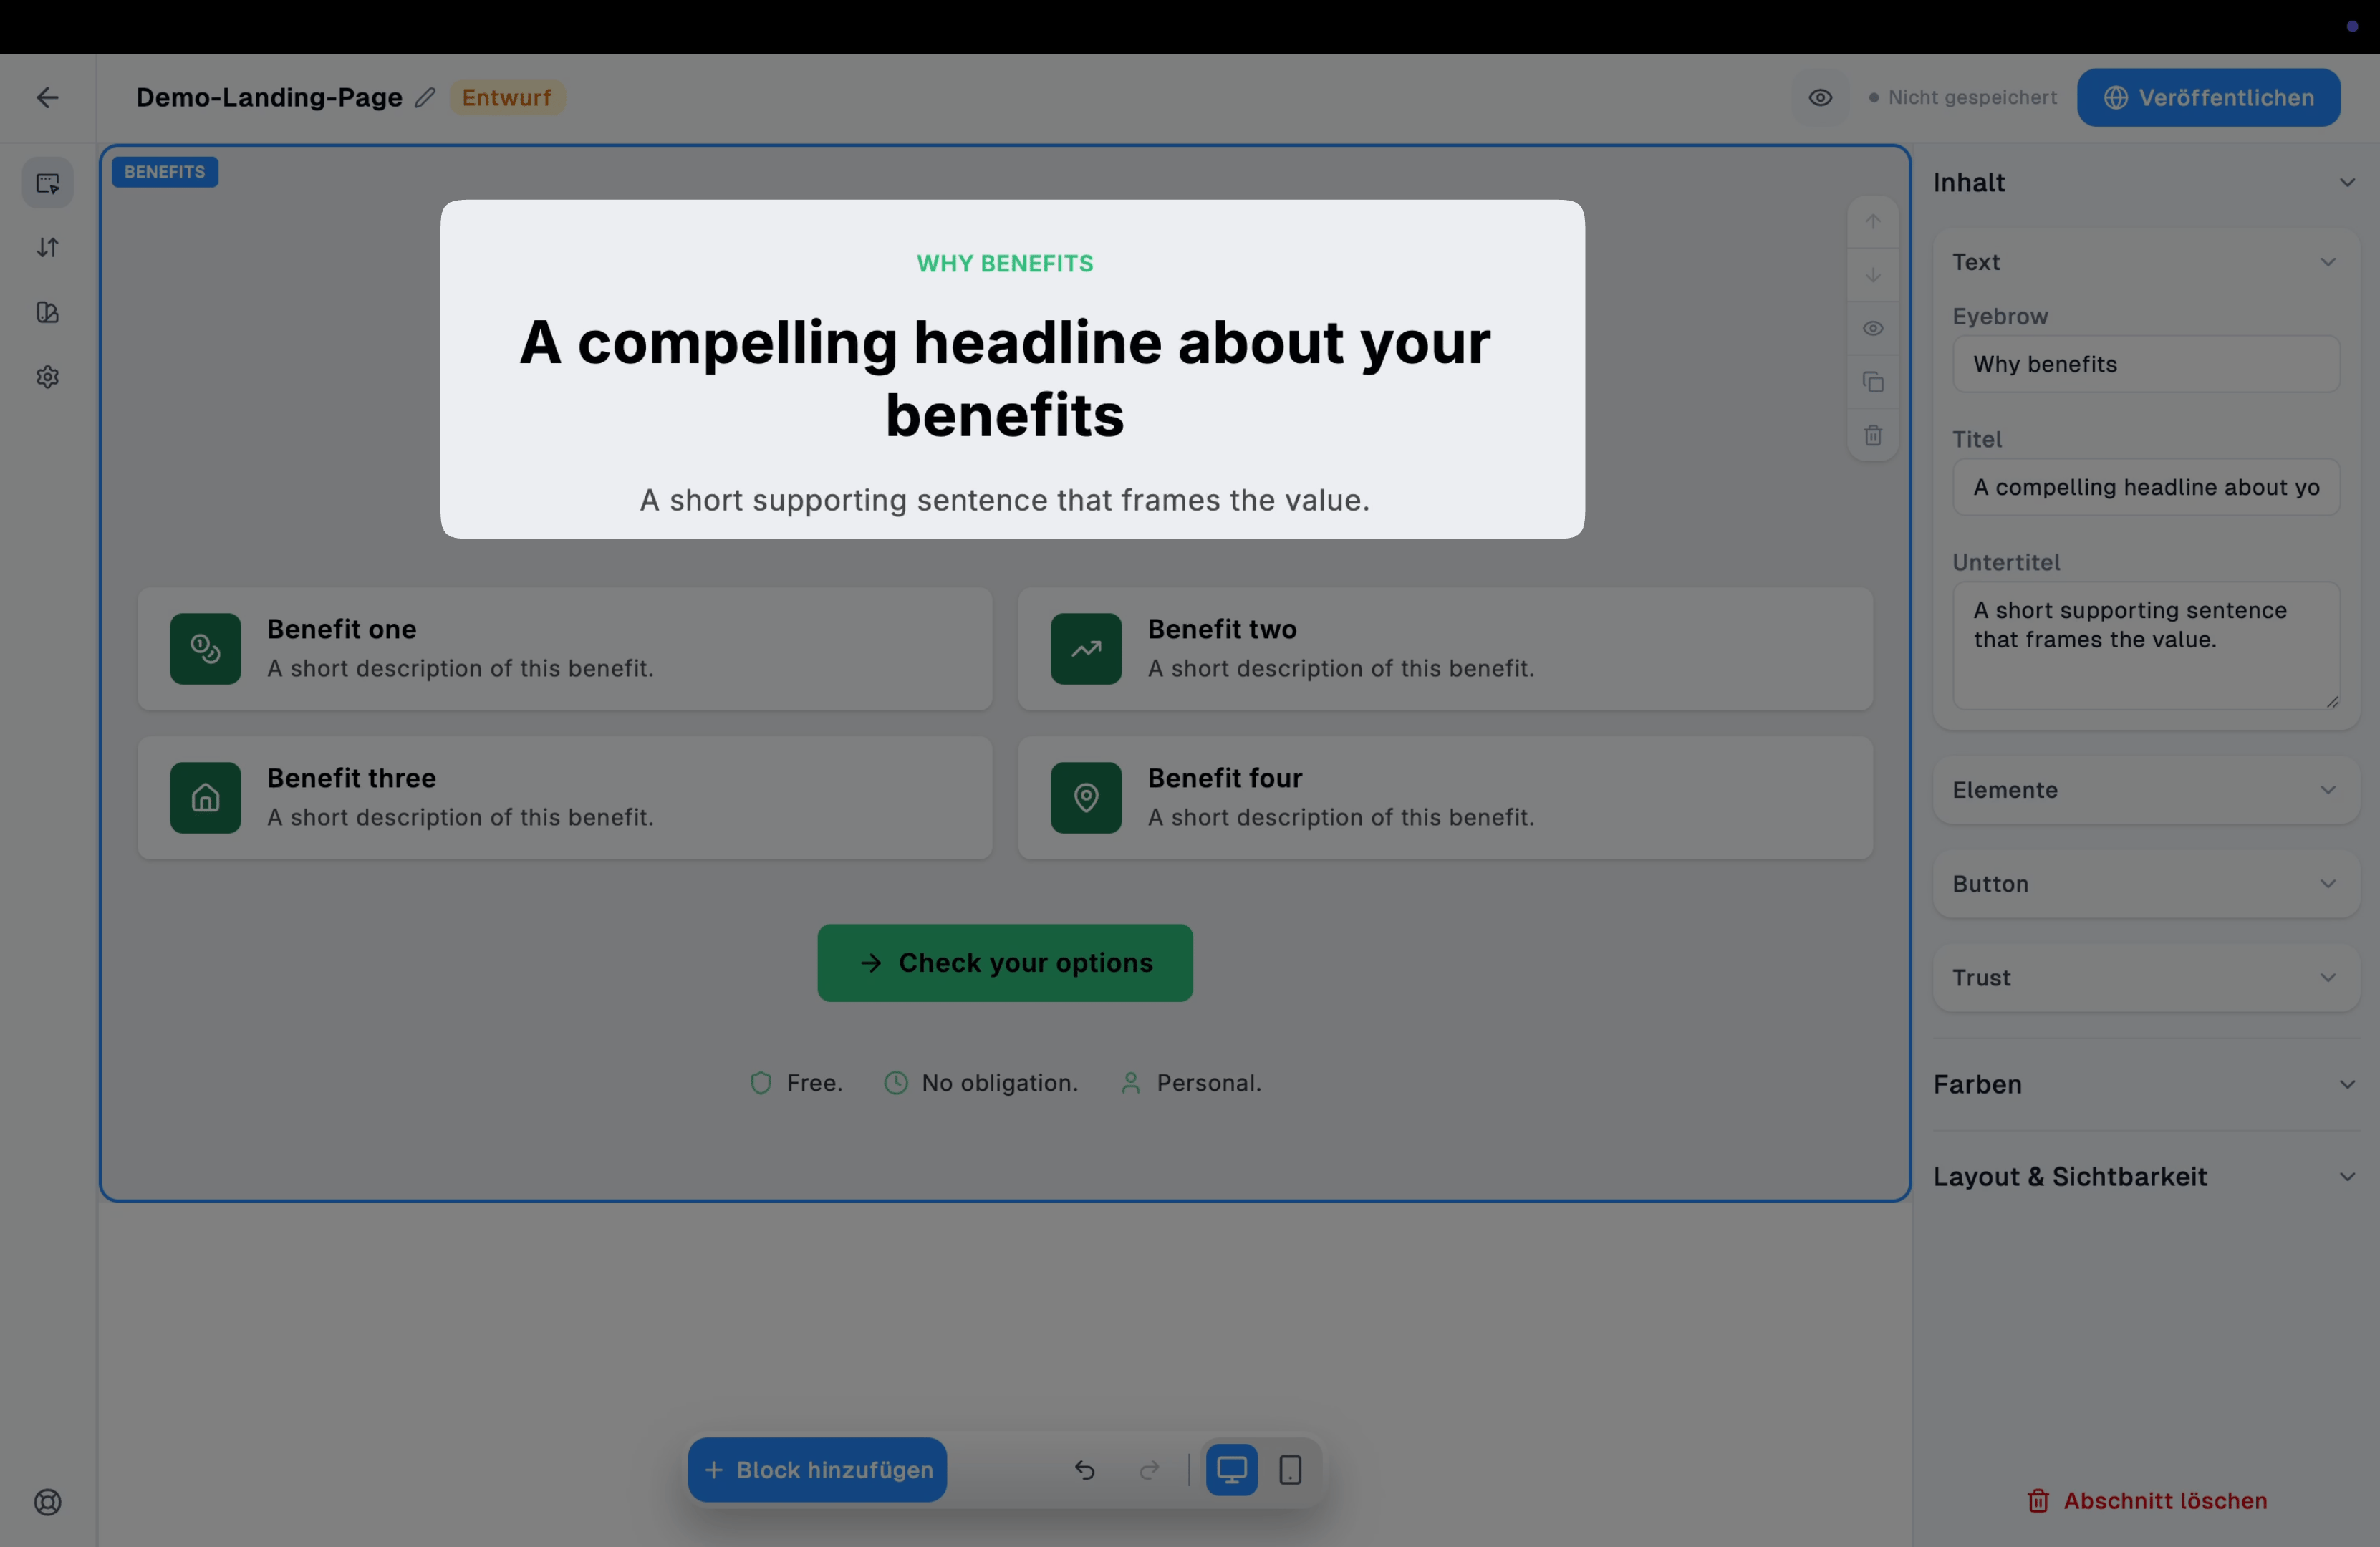
Task: Collapse the Text panel
Action: point(2145,262)
